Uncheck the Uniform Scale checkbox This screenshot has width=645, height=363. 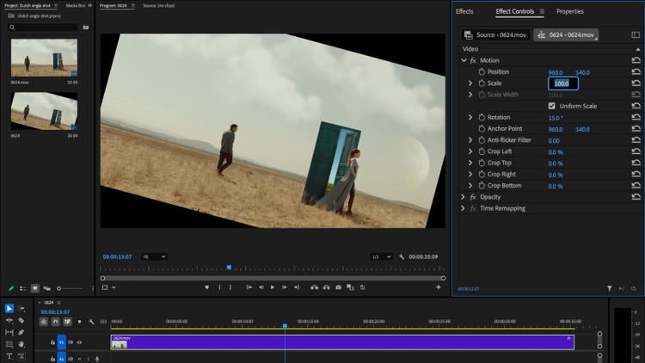pyautogui.click(x=551, y=106)
